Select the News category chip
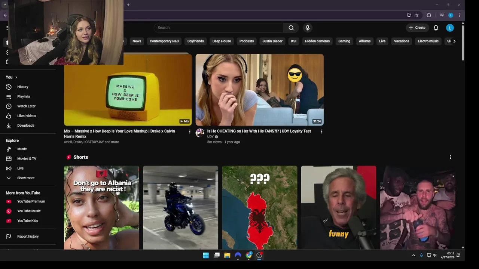 pos(137,41)
